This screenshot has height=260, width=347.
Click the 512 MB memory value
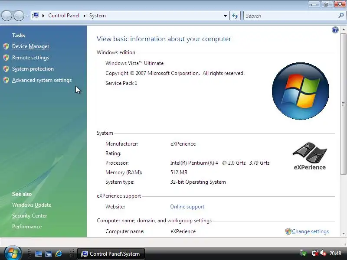pyautogui.click(x=179, y=172)
